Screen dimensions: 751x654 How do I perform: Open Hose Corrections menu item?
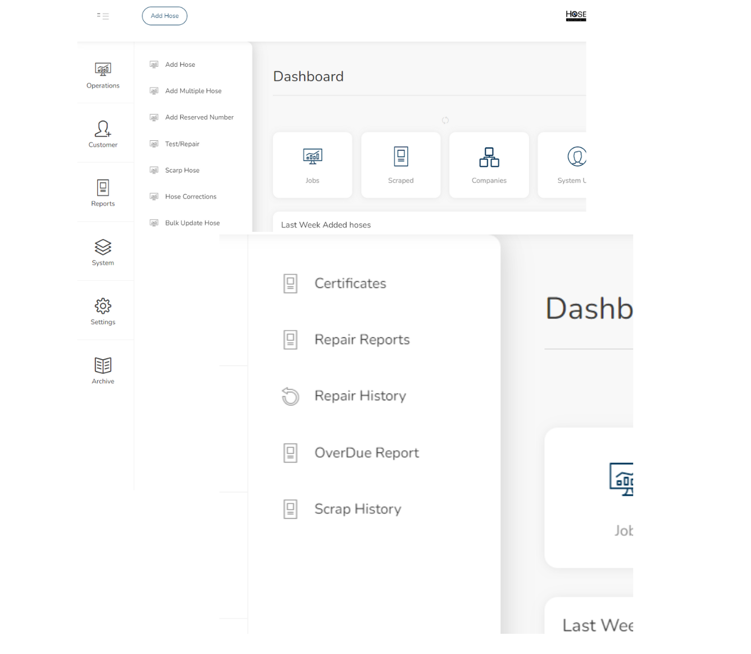tap(190, 197)
